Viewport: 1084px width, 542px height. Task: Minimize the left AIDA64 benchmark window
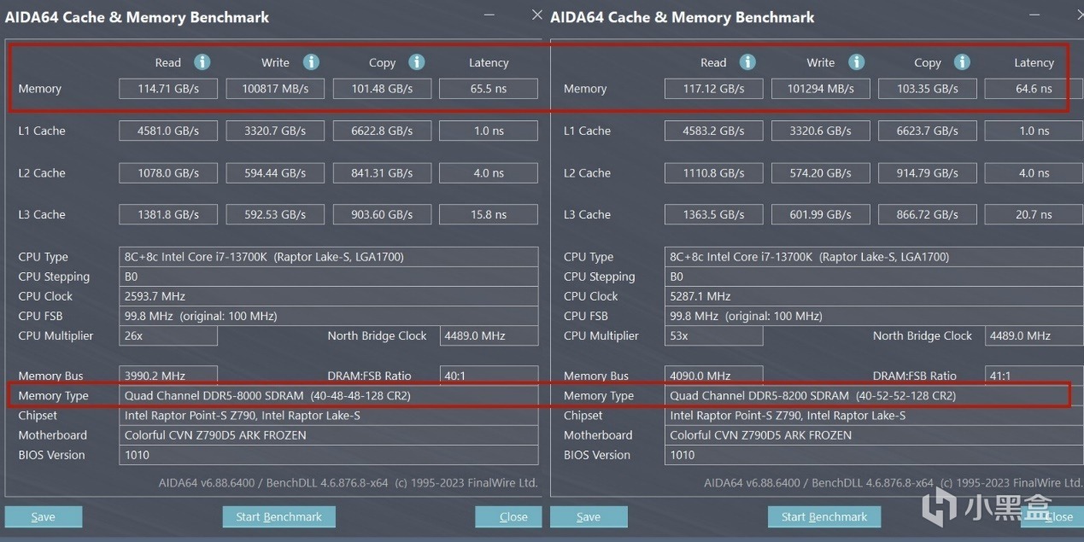coord(489,15)
